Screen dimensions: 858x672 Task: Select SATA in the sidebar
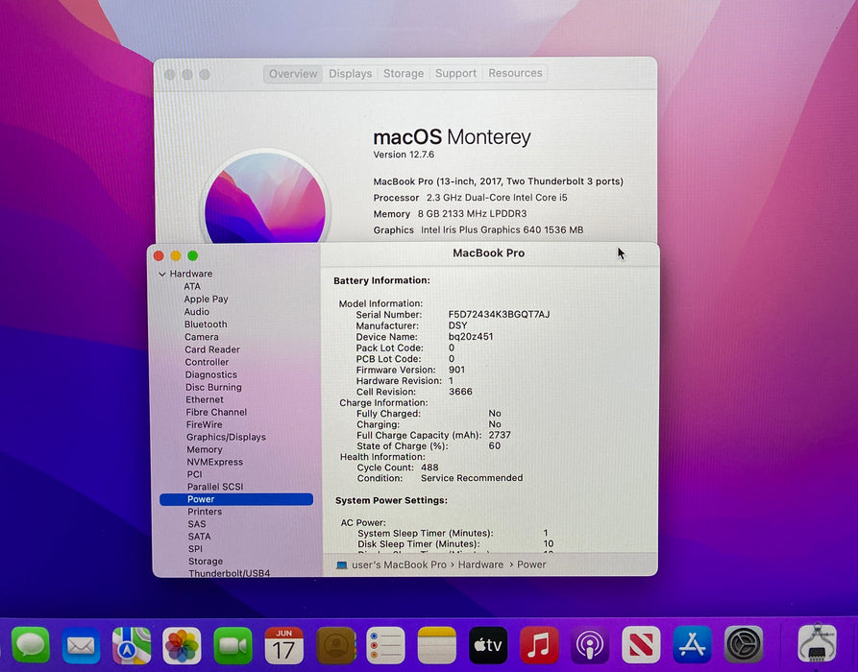[x=199, y=537]
